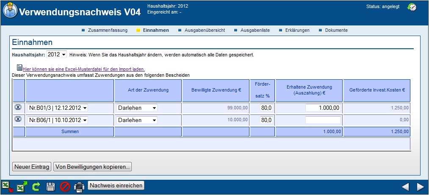This screenshot has width=429, height=195.
Task: Open the history clock icon near Status
Action: 412,7
